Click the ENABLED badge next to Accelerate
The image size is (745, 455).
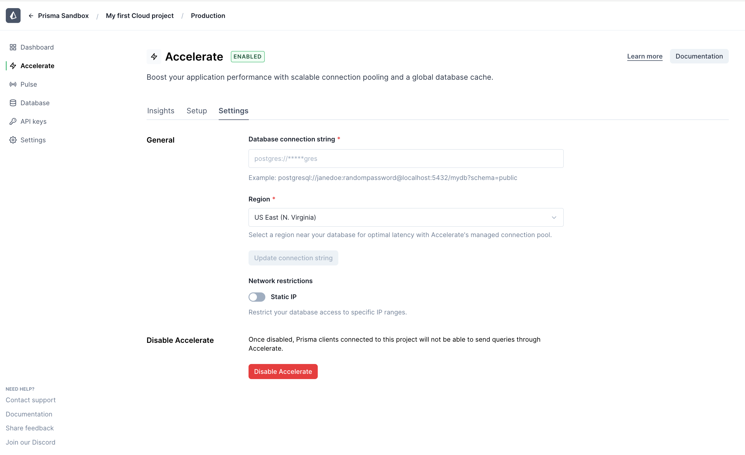pos(247,57)
